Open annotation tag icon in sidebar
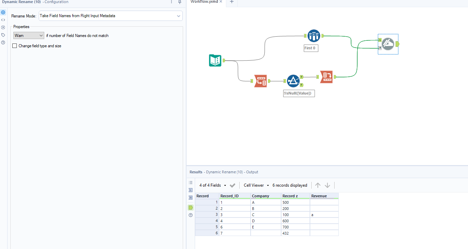Viewport: 468px width, 249px height. pos(3,35)
